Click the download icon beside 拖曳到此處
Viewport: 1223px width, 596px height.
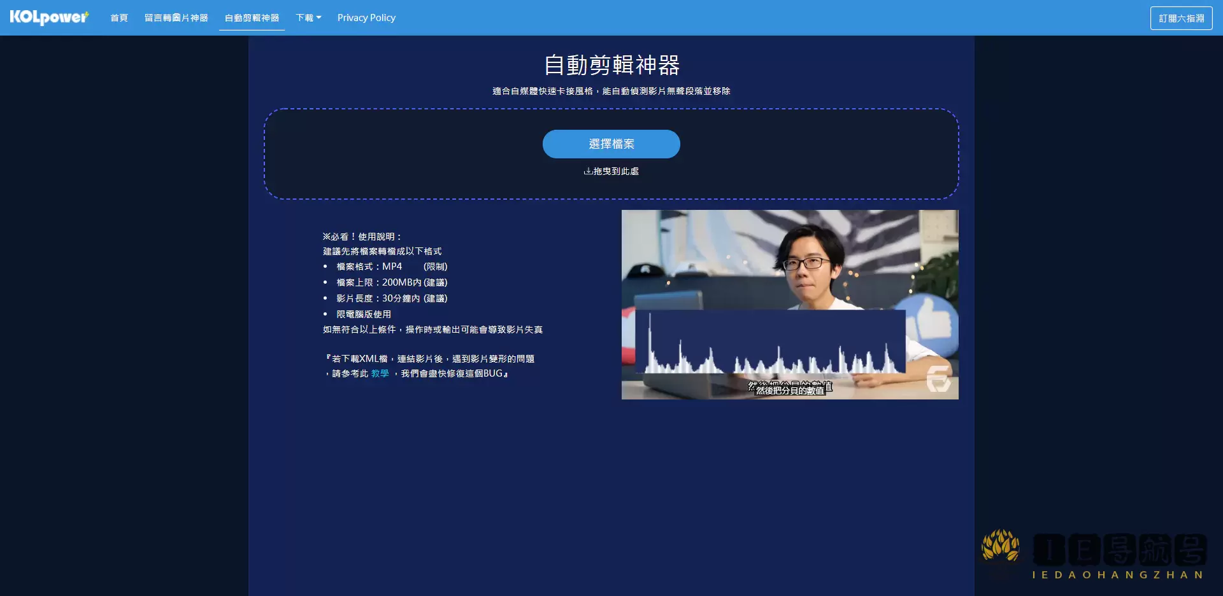click(x=588, y=171)
